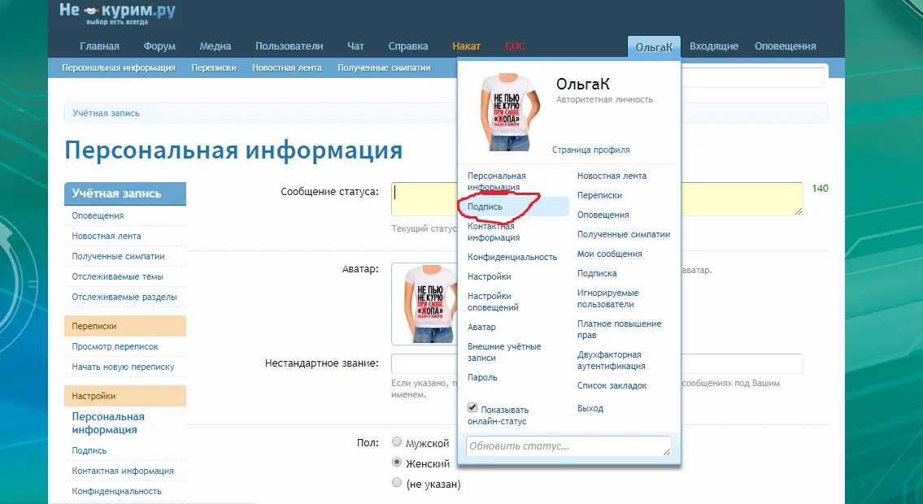Image resolution: width=923 pixels, height=504 pixels.
Task: Uncheck "Показывать онлайн-статус"
Action: [472, 407]
